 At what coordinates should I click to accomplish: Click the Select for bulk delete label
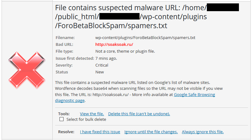86,119
